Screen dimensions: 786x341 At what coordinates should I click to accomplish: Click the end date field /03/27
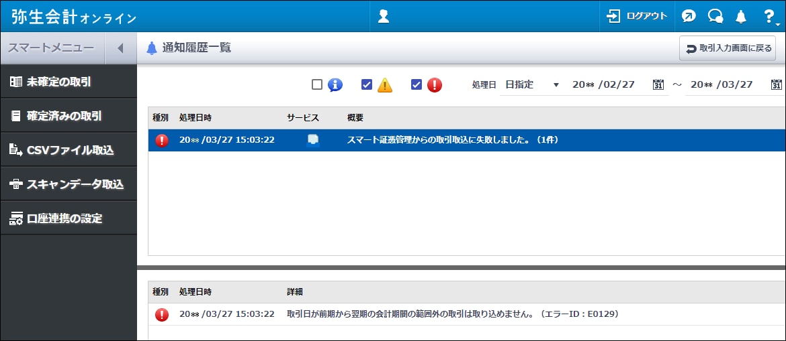(x=722, y=85)
